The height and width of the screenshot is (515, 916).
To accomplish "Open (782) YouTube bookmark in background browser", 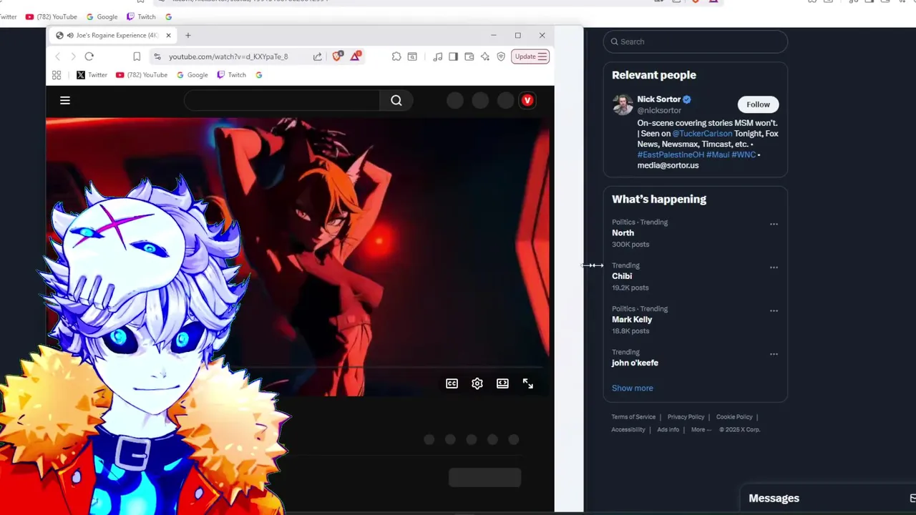I will click(51, 16).
